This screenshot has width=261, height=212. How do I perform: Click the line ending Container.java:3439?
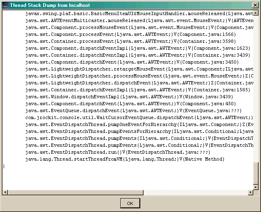click(x=138, y=55)
